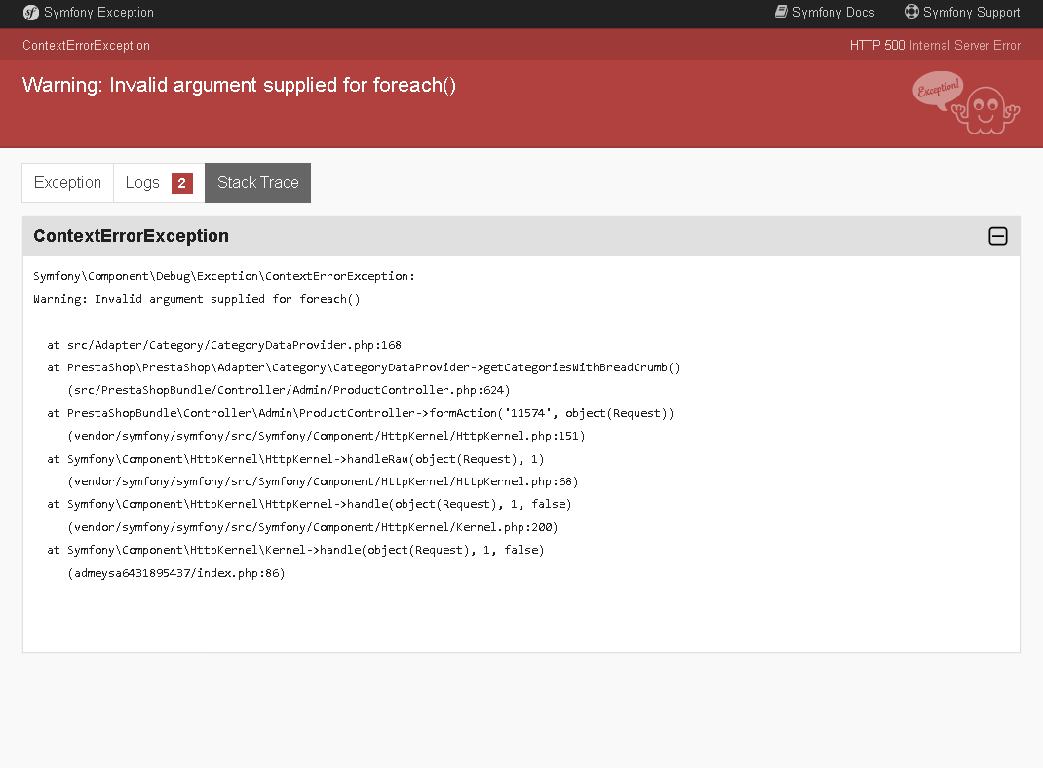Open the Exception tab
The image size is (1043, 768).
point(68,183)
